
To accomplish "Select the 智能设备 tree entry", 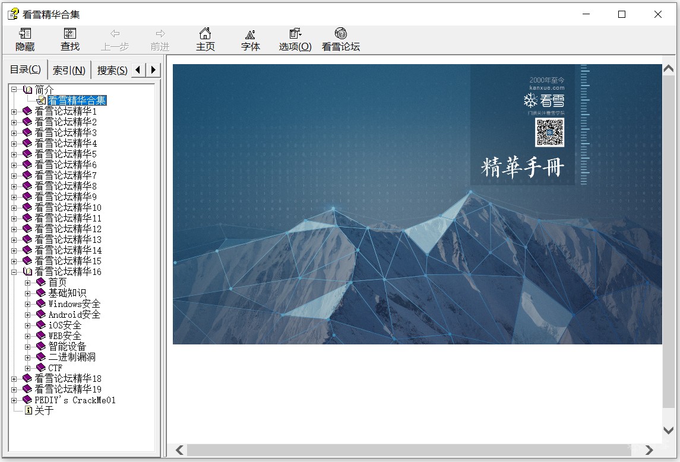I will 67,346.
